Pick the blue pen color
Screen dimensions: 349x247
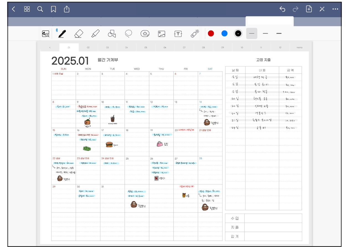224,34
